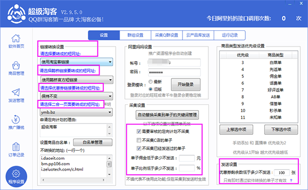Click the 不转换的地址 list vertical scrollbar

[x=109, y=166]
